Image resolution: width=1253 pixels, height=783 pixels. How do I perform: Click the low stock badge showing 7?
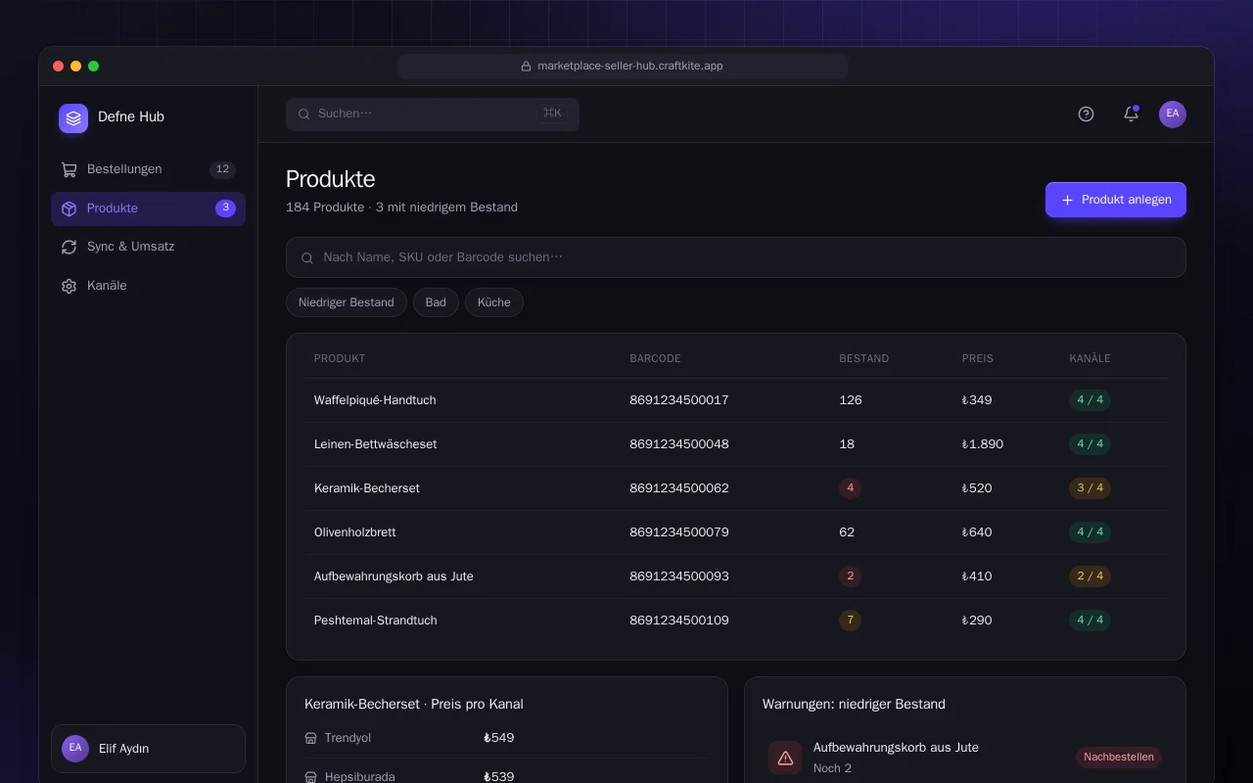pos(851,621)
